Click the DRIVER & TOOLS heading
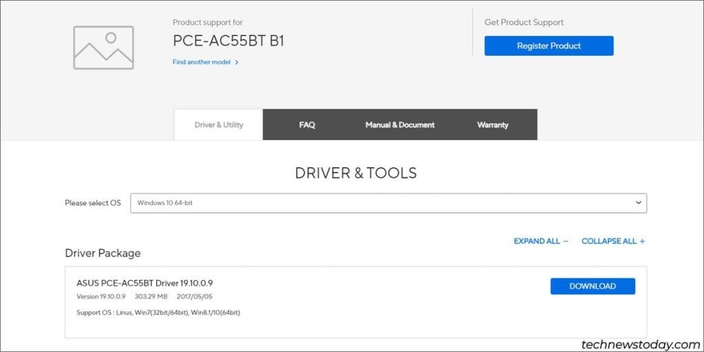This screenshot has width=704, height=352. [355, 173]
